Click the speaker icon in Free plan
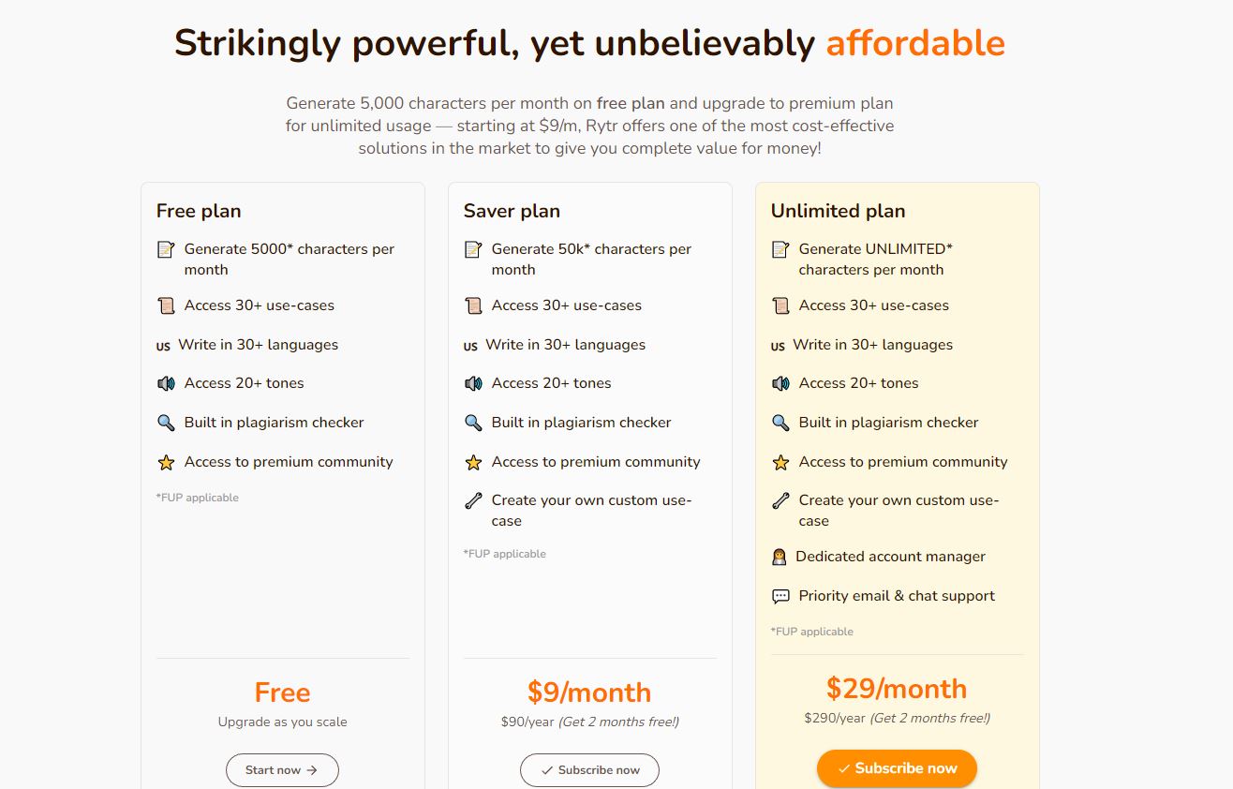This screenshot has height=789, width=1233. (x=166, y=383)
